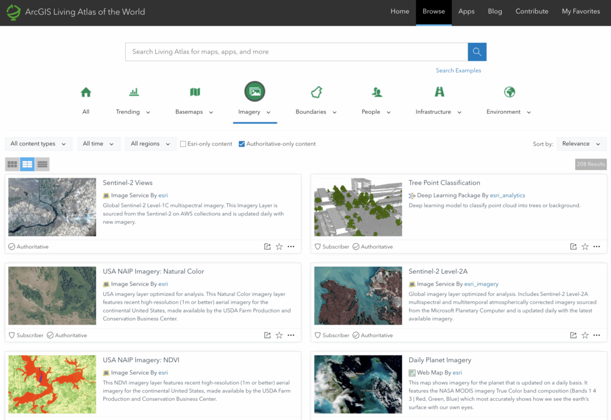The image size is (611, 420).
Task: Switch to list card view layout
Action: 27,165
